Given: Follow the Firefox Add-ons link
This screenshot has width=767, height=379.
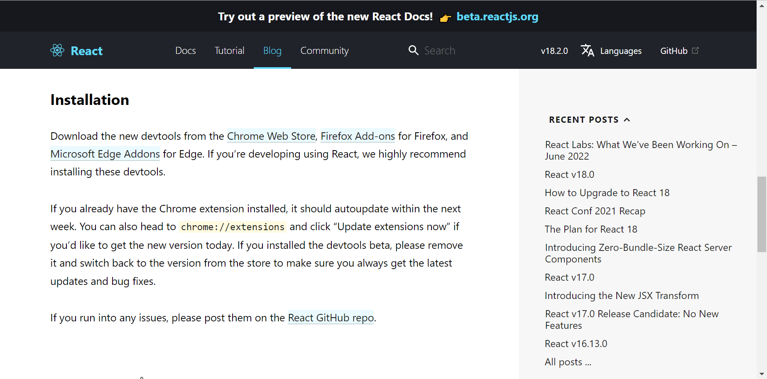Looking at the screenshot, I should coord(358,136).
